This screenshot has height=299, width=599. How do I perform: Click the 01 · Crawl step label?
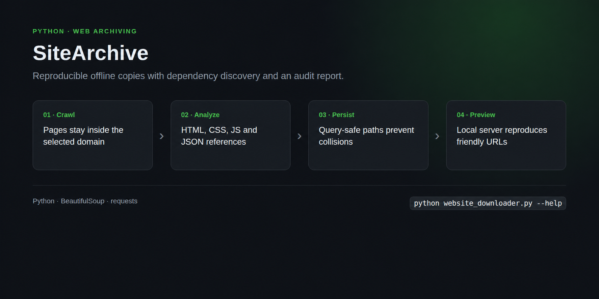(x=59, y=115)
